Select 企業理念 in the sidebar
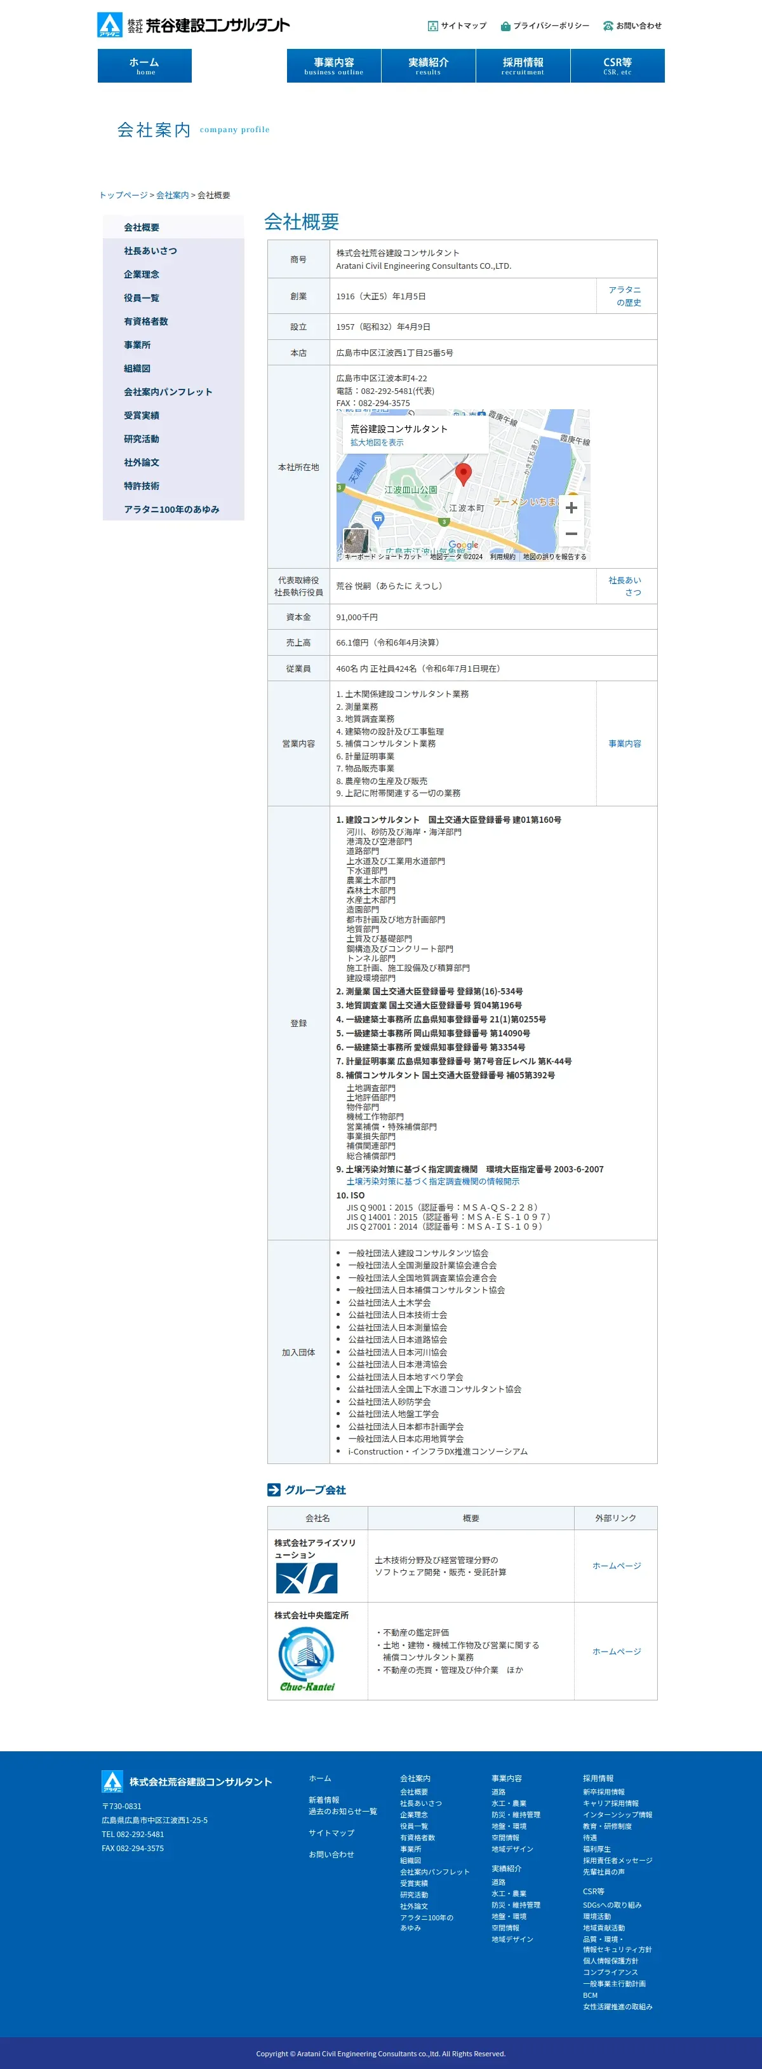Screen dimensions: 762x2069 (173, 274)
